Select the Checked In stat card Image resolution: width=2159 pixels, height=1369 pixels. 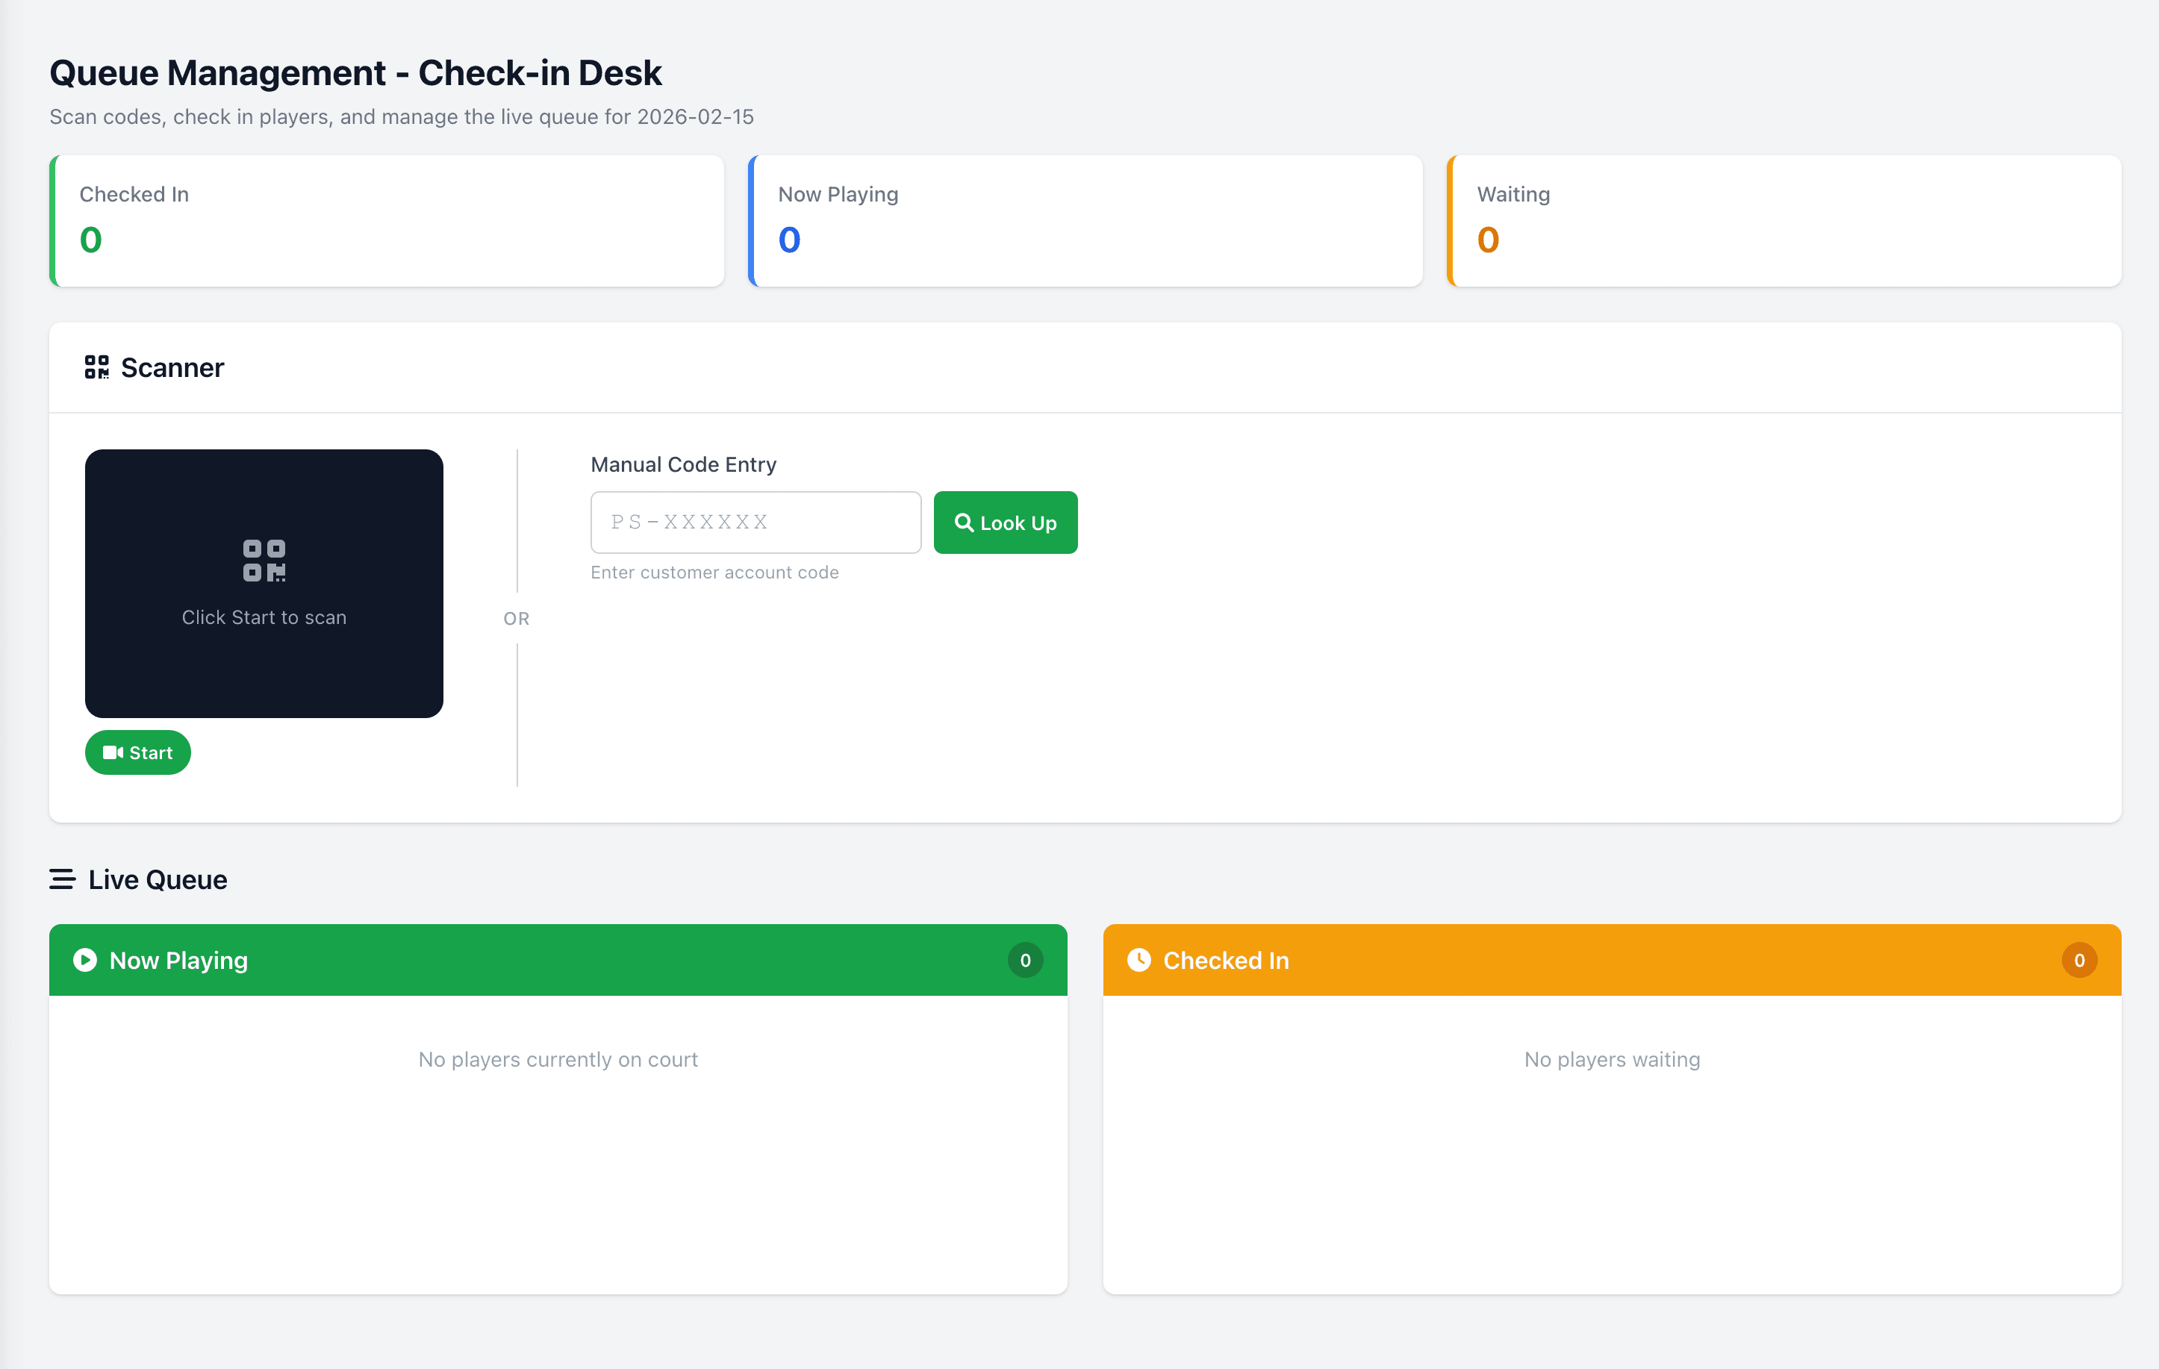point(385,220)
